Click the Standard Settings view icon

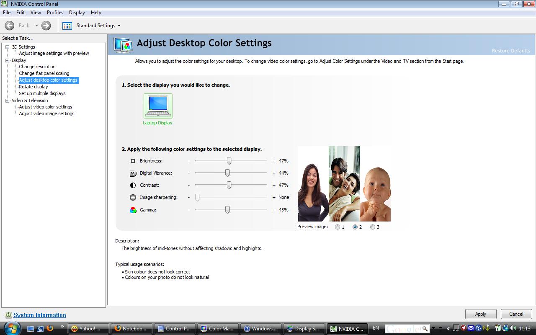pyautogui.click(x=67, y=26)
